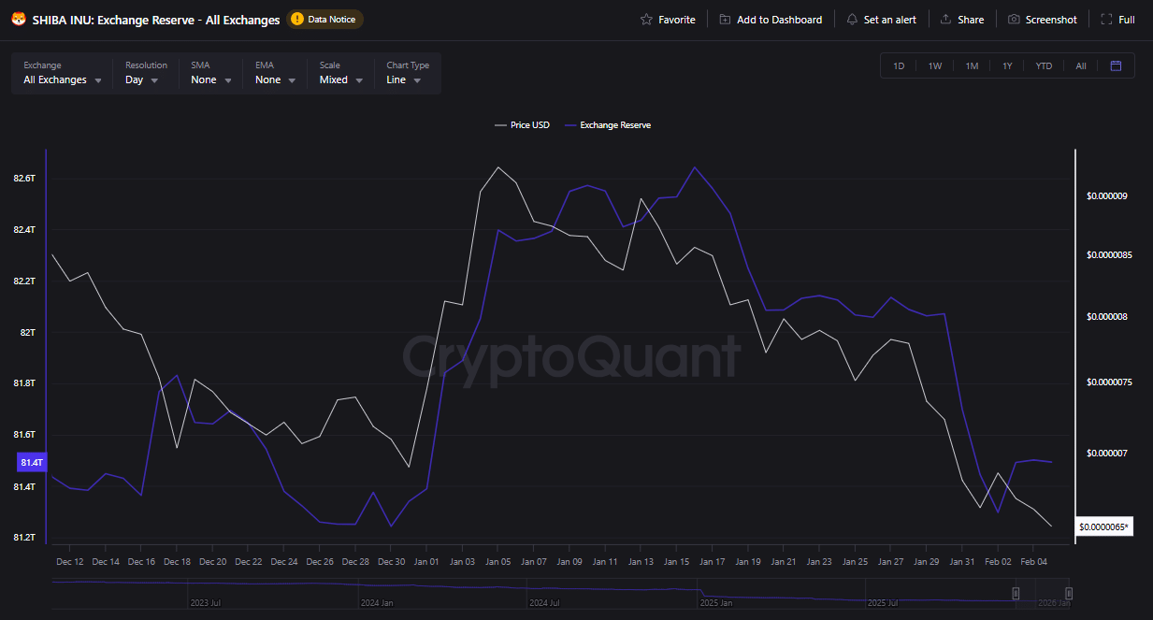The width and height of the screenshot is (1153, 620).
Task: Click the Screenshot camera icon
Action: pyautogui.click(x=1012, y=19)
